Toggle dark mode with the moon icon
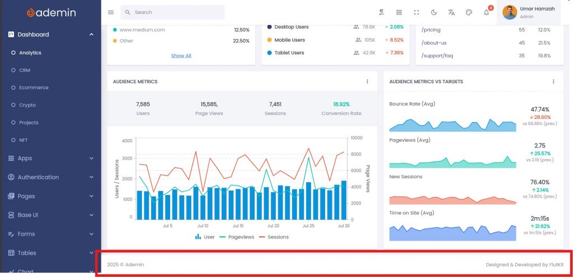 point(434,12)
